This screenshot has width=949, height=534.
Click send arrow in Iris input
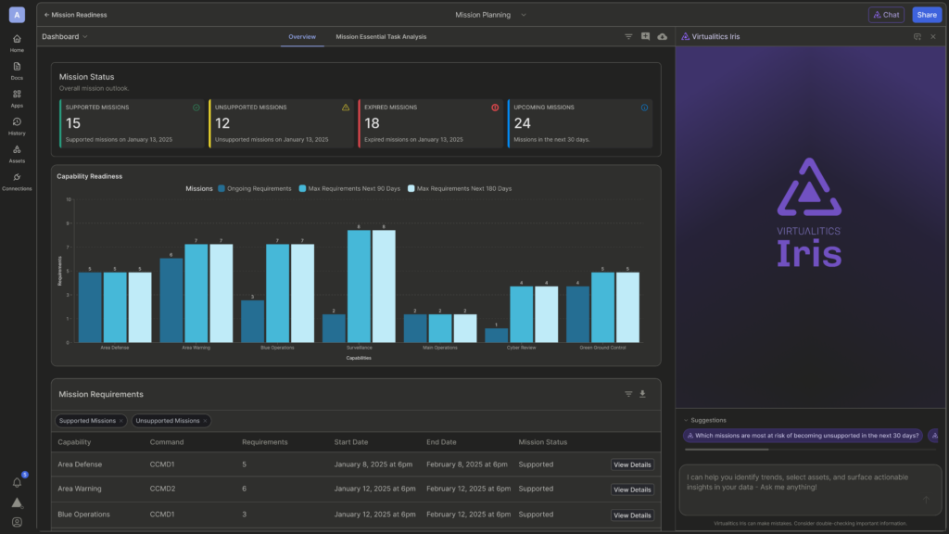pos(926,500)
